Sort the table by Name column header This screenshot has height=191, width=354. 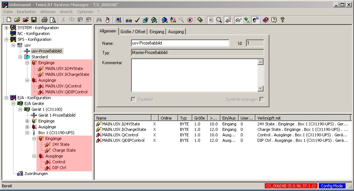(x=123, y=118)
